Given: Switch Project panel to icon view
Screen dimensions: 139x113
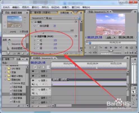Looking at the screenshot, I should pos(8,53).
